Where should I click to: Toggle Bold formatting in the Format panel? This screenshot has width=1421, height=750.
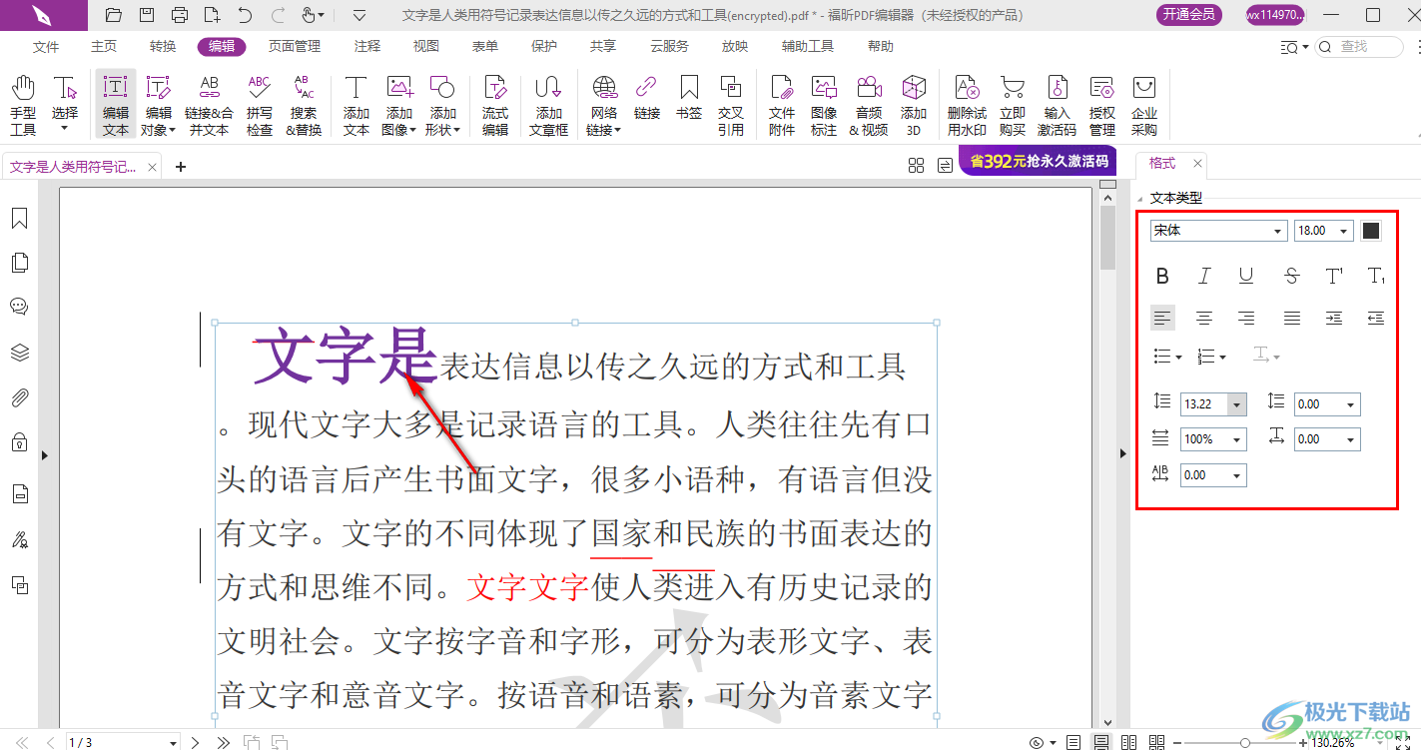tap(1162, 276)
